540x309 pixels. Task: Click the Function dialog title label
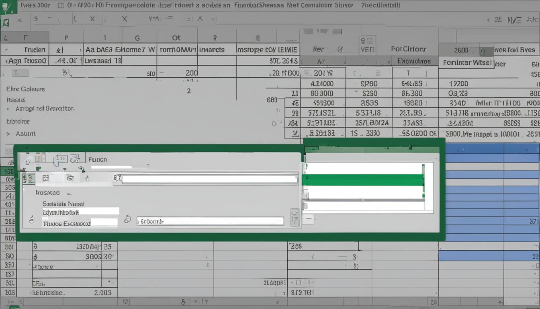[98, 159]
